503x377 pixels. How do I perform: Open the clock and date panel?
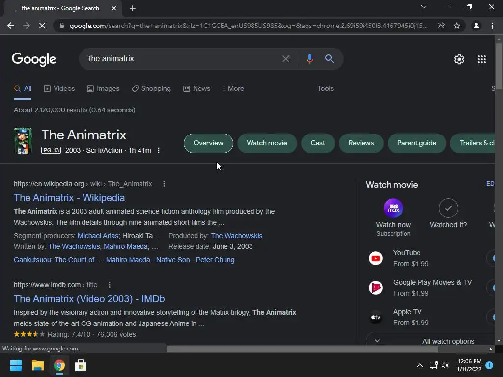point(469,365)
